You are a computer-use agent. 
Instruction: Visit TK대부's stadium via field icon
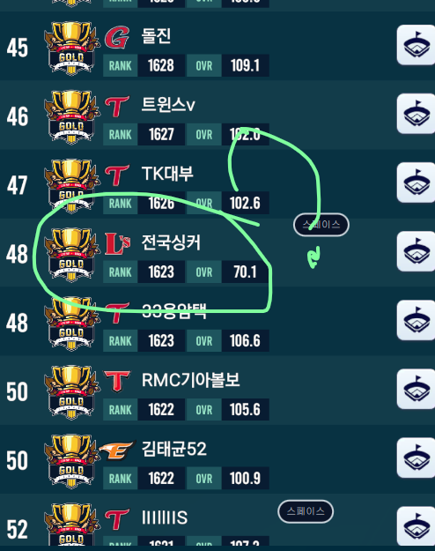tap(416, 182)
